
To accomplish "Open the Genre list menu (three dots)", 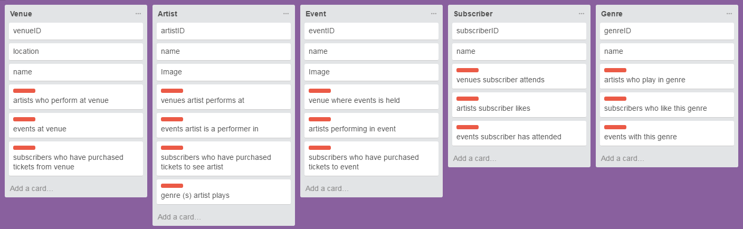I will pos(729,14).
